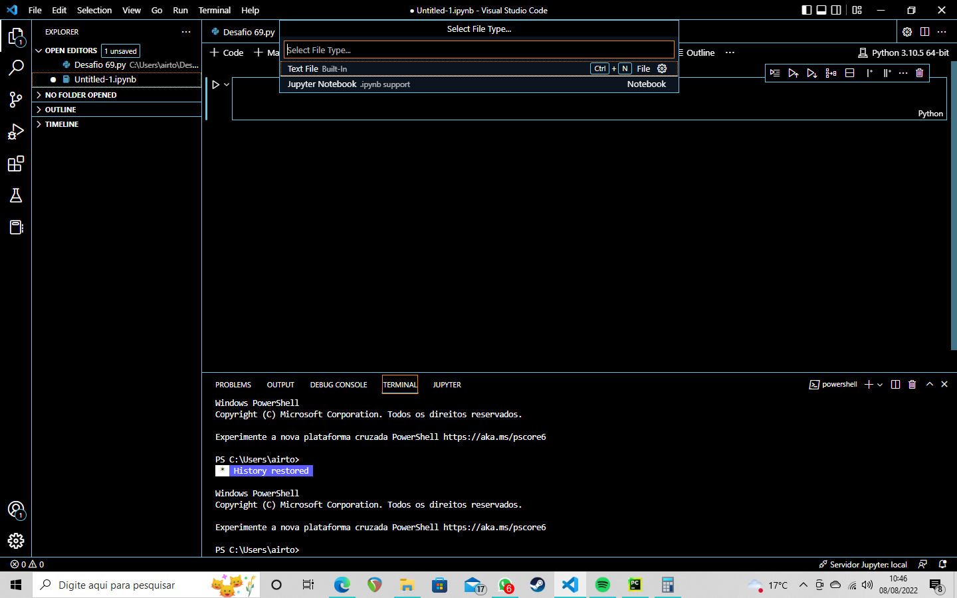Open the Testing beaker view
This screenshot has width=957, height=598.
16,195
